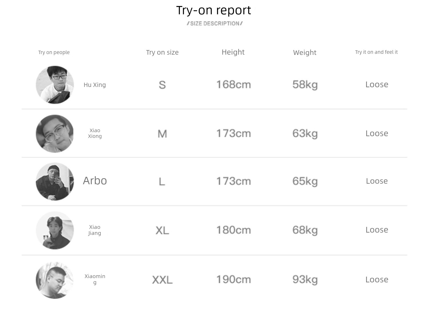Viewport: 429px width, 333px height.
Task: Click the Try on size column header
Action: click(x=162, y=52)
